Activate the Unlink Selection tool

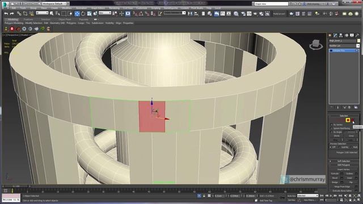point(25,14)
